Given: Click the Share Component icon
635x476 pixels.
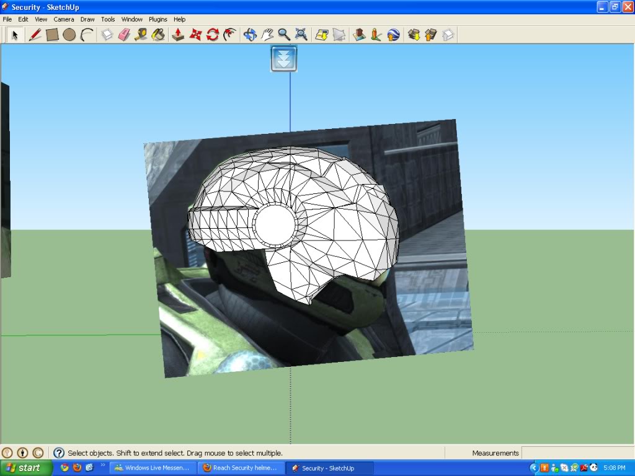Looking at the screenshot, I should click(448, 35).
